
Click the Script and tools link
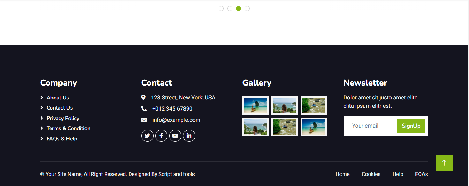point(176,175)
